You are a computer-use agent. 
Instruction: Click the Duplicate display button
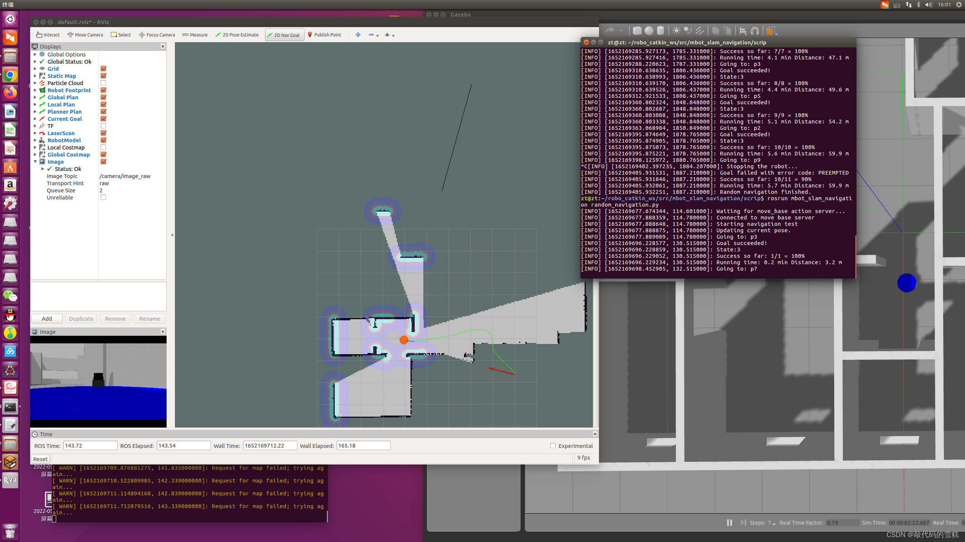81,318
